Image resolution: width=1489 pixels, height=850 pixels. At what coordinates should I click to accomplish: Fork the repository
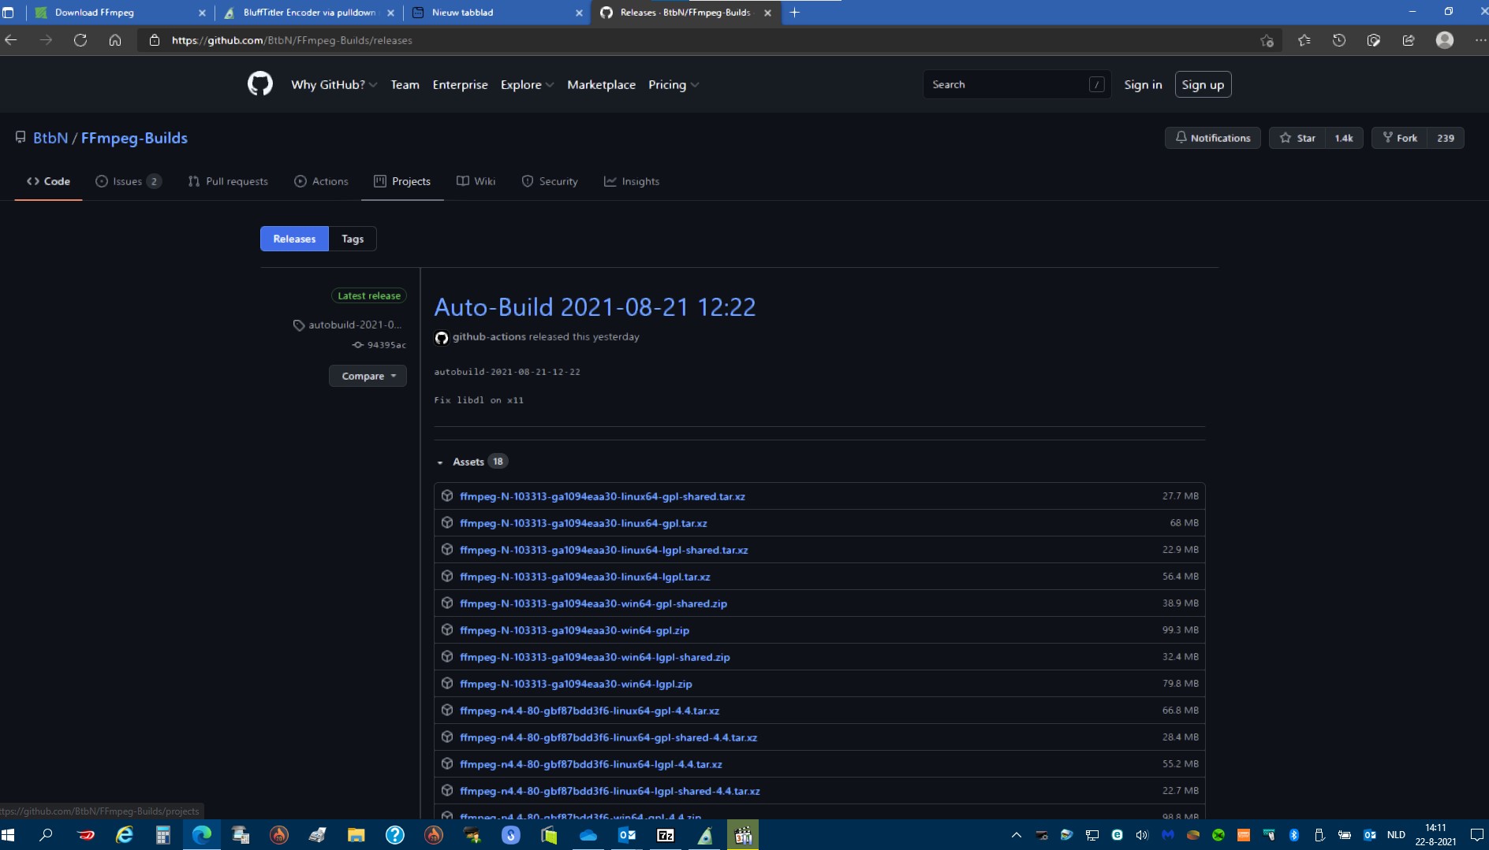pyautogui.click(x=1400, y=138)
